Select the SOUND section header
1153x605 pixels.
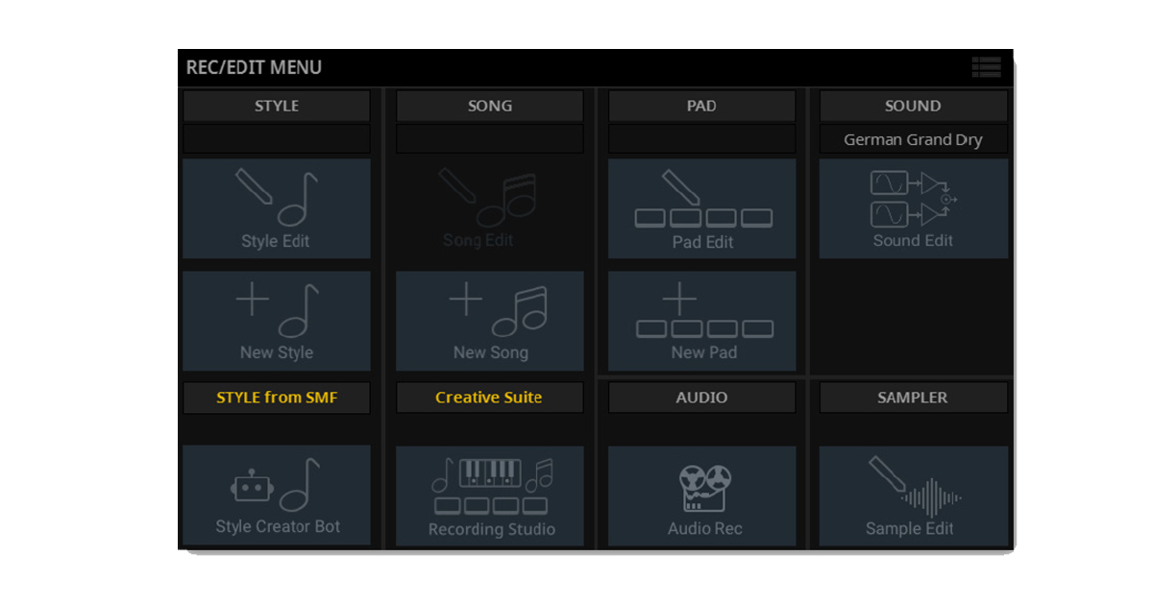914,106
